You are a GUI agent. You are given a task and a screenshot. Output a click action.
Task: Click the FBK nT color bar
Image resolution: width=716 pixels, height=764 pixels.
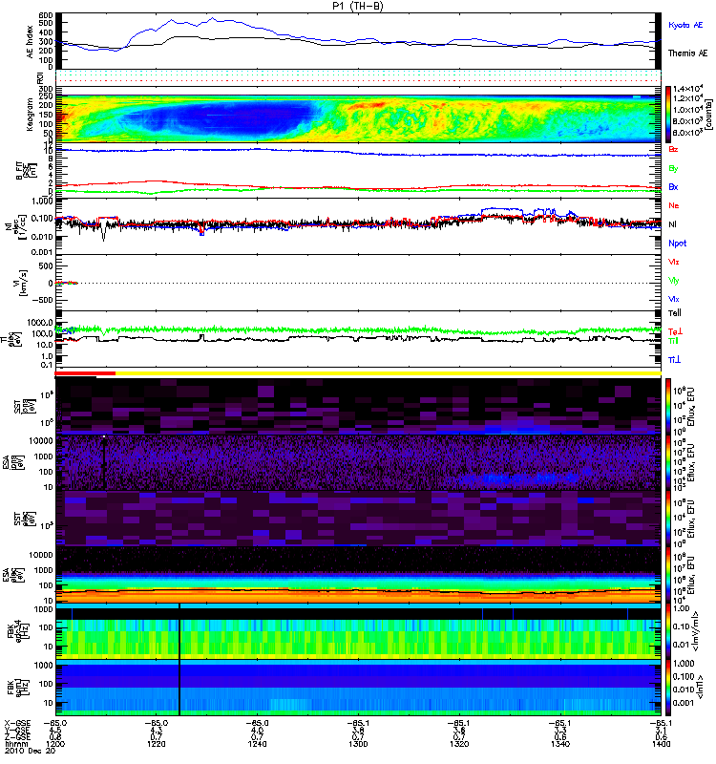point(668,688)
